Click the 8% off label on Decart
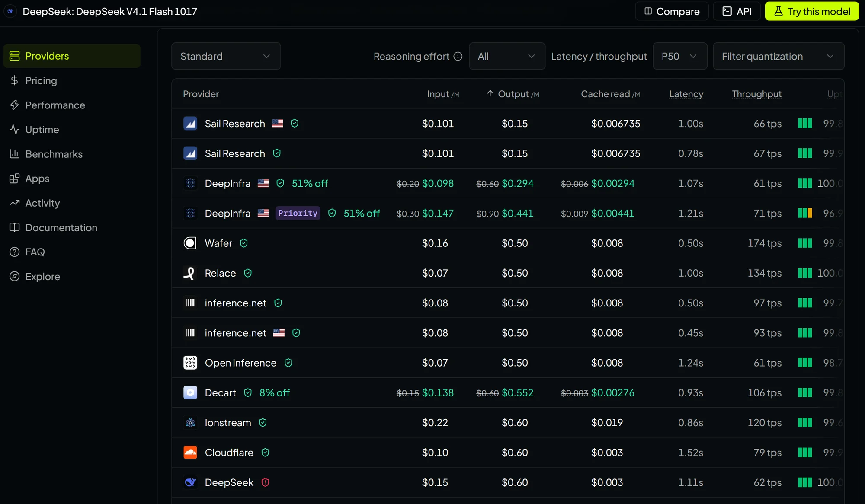Image resolution: width=865 pixels, height=504 pixels. [275, 392]
